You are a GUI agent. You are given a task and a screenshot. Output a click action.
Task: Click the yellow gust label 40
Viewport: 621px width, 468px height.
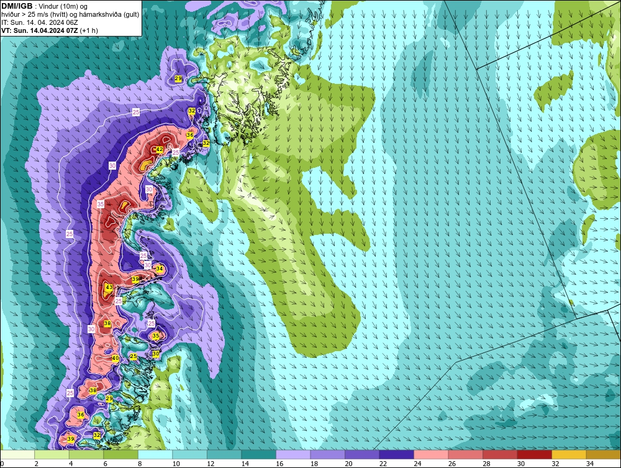116,358
